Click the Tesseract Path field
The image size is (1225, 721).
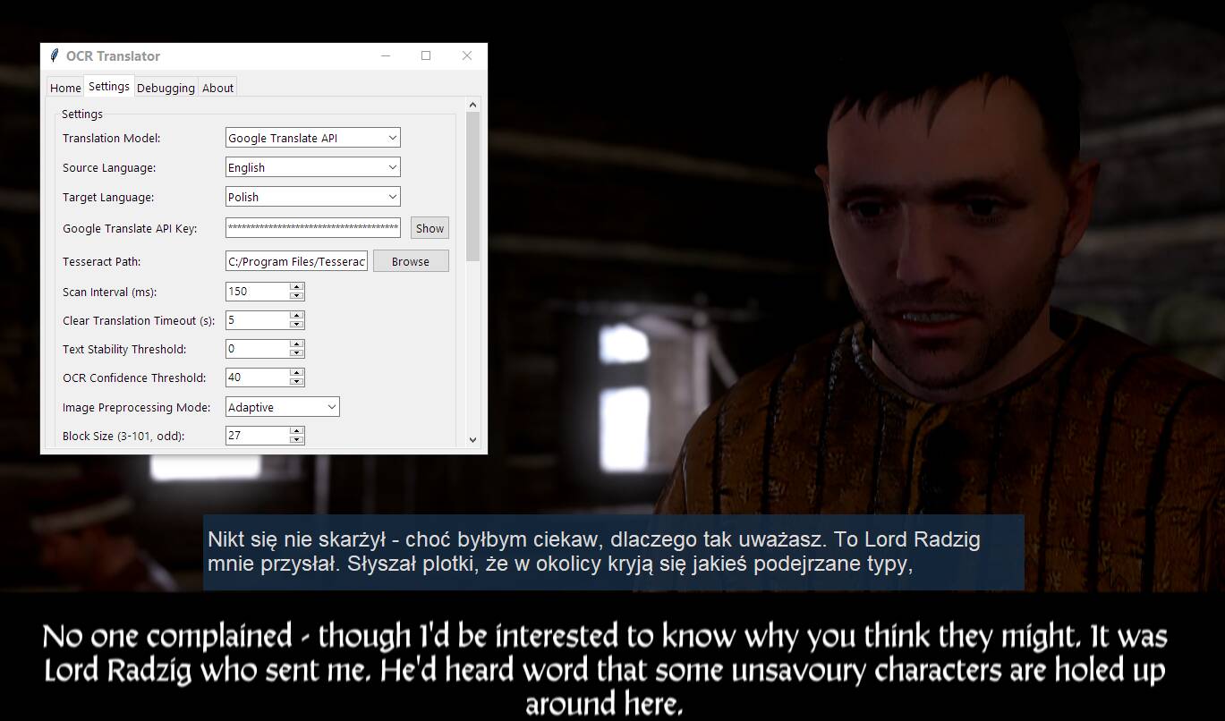pos(296,261)
